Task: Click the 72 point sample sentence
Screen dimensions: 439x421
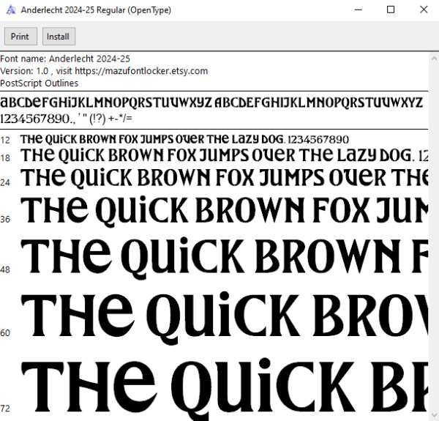Action: point(225,390)
